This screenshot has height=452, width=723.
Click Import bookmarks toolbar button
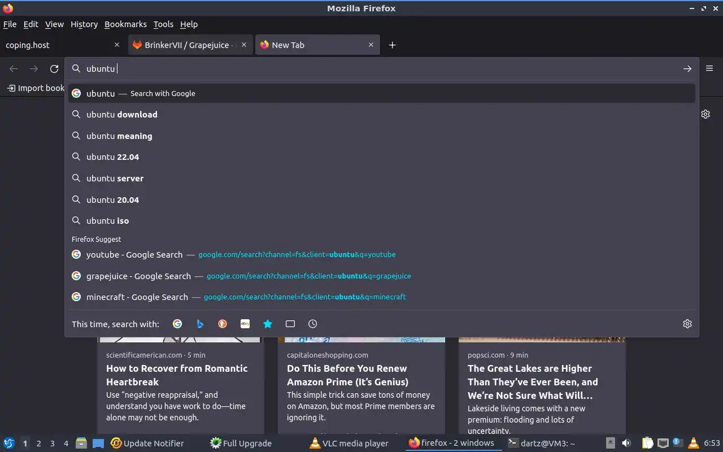[x=35, y=88]
